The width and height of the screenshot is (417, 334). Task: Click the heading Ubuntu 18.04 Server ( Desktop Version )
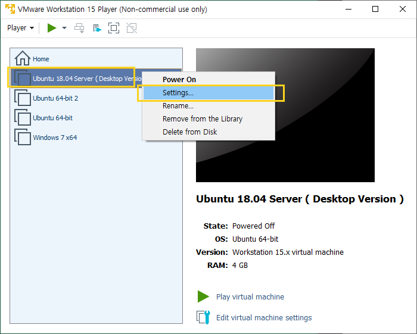coord(300,199)
